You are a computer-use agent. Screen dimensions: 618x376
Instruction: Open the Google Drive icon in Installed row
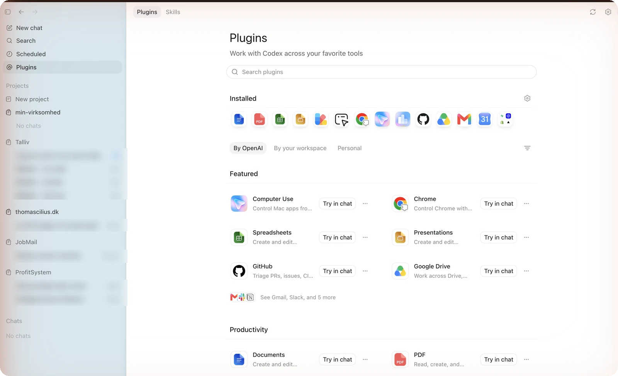(444, 119)
